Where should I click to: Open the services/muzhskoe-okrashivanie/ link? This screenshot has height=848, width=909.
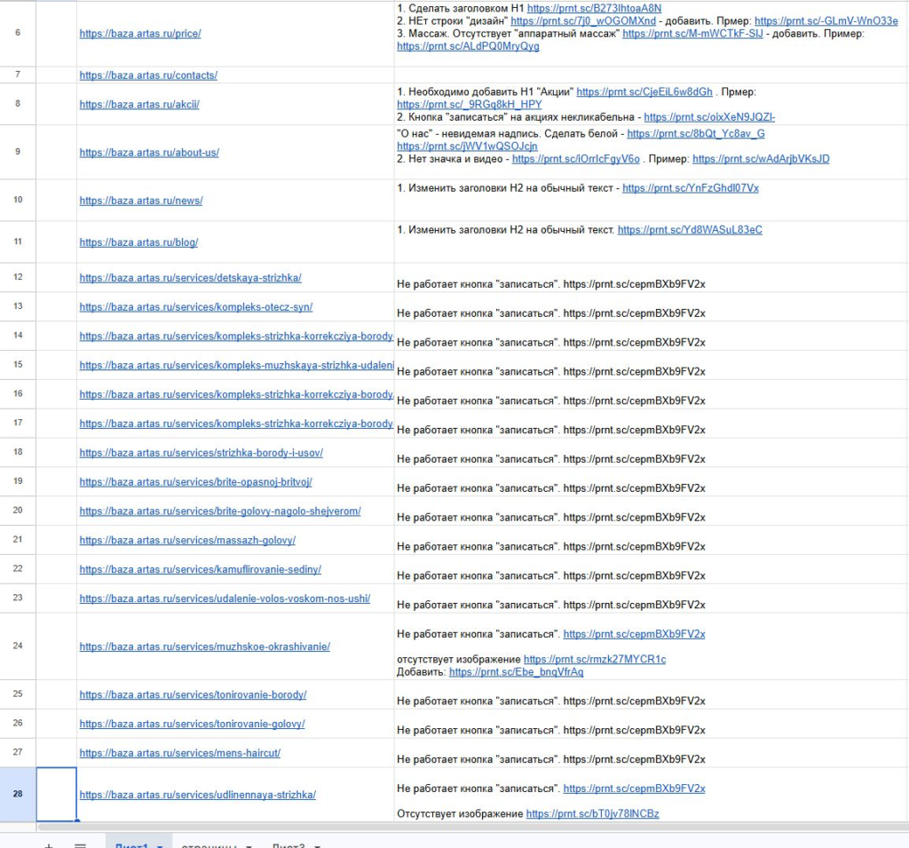coord(205,646)
